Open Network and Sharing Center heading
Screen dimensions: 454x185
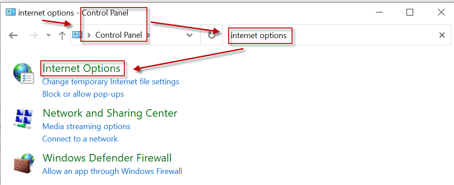pos(110,113)
